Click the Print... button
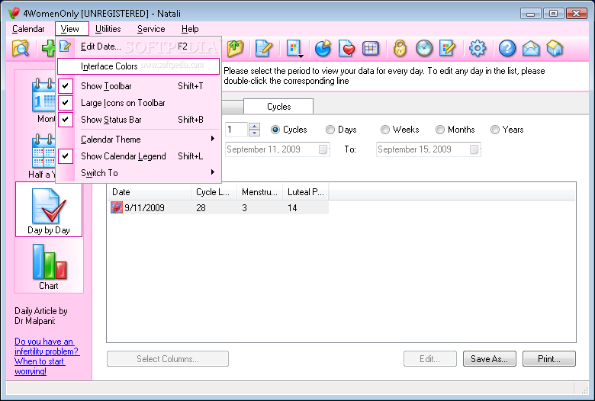Viewport: 595px width, 401px height. pyautogui.click(x=549, y=359)
